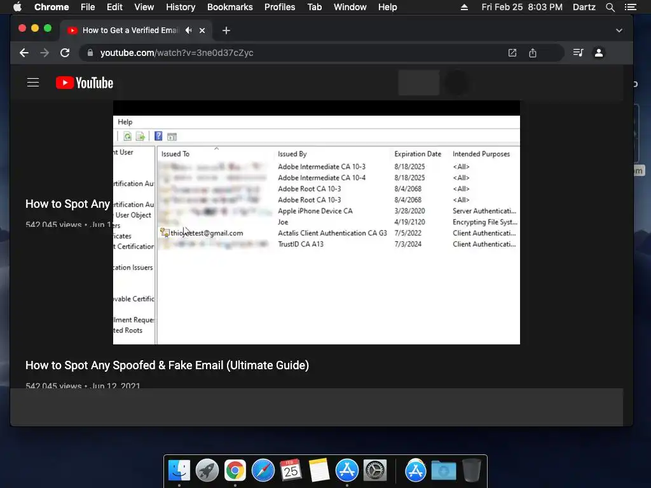Reload the YouTube page
The height and width of the screenshot is (488, 651).
tap(65, 53)
